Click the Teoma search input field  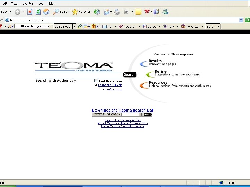coord(78,75)
